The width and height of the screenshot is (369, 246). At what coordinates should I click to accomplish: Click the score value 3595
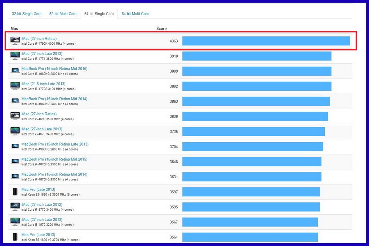(174, 207)
